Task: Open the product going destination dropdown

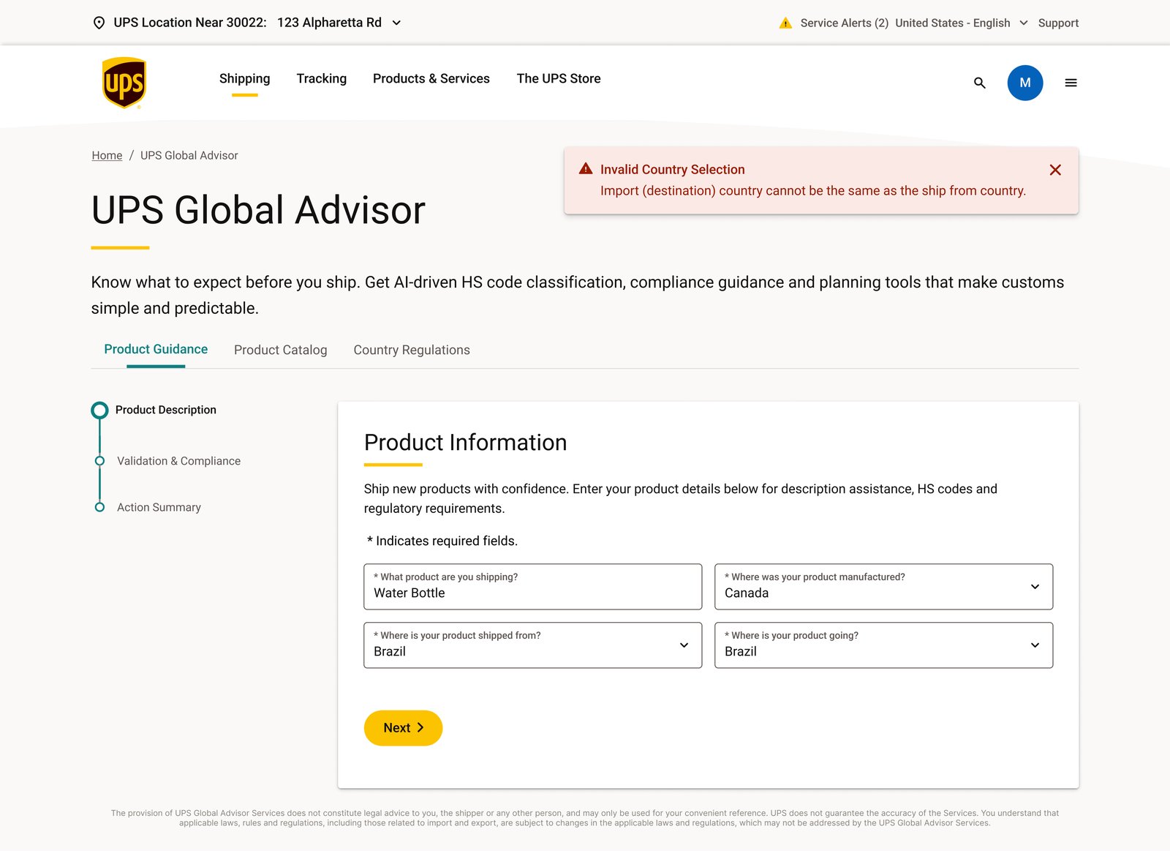Action: coord(883,645)
